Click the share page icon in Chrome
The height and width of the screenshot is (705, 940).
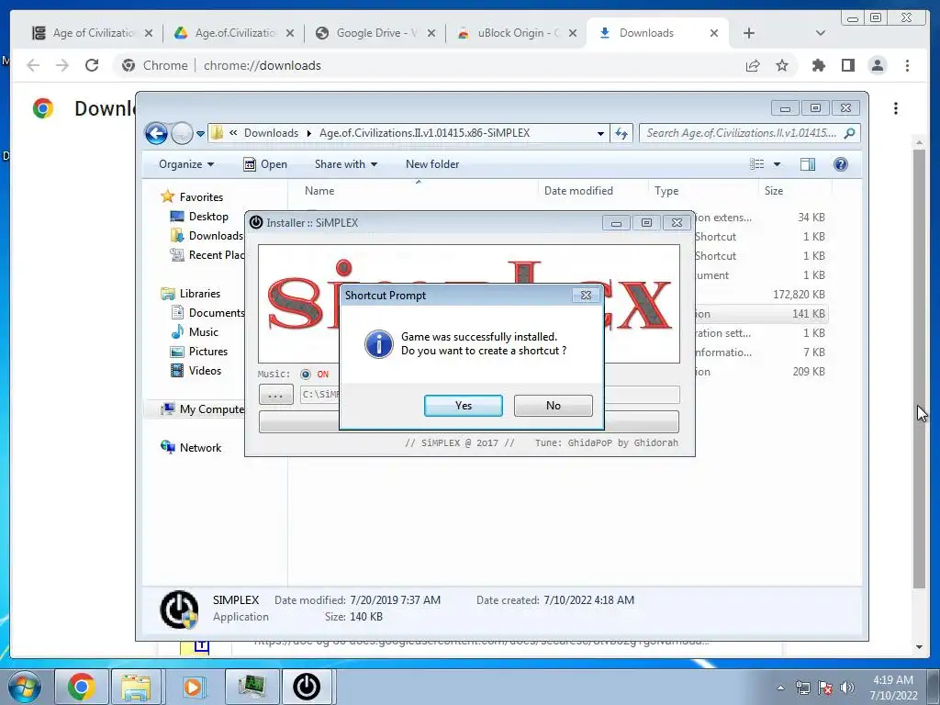coord(753,65)
